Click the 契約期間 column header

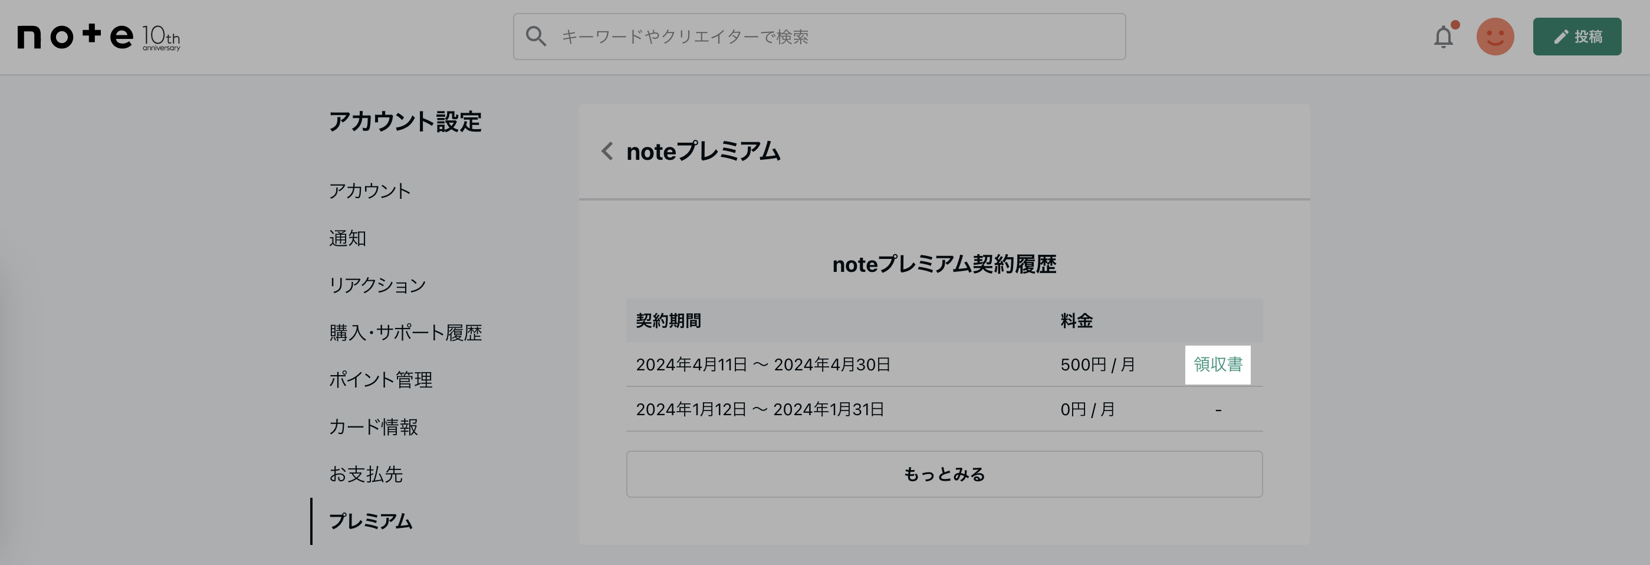tap(668, 320)
